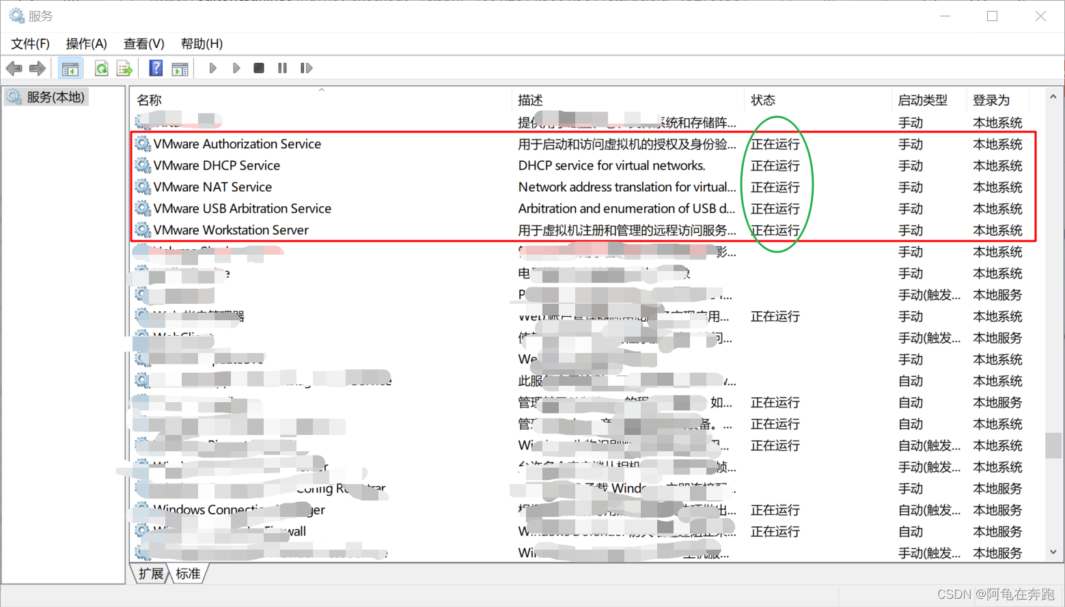Toggle the Show/Hide Console Tree icon
1065x607 pixels.
coord(70,68)
